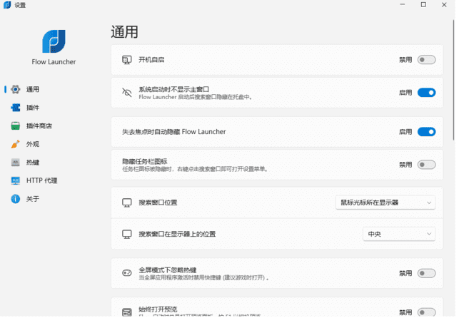Viewport: 459px width, 318px height.
Task: Click the 外观 paintbrush icon
Action: click(x=15, y=144)
